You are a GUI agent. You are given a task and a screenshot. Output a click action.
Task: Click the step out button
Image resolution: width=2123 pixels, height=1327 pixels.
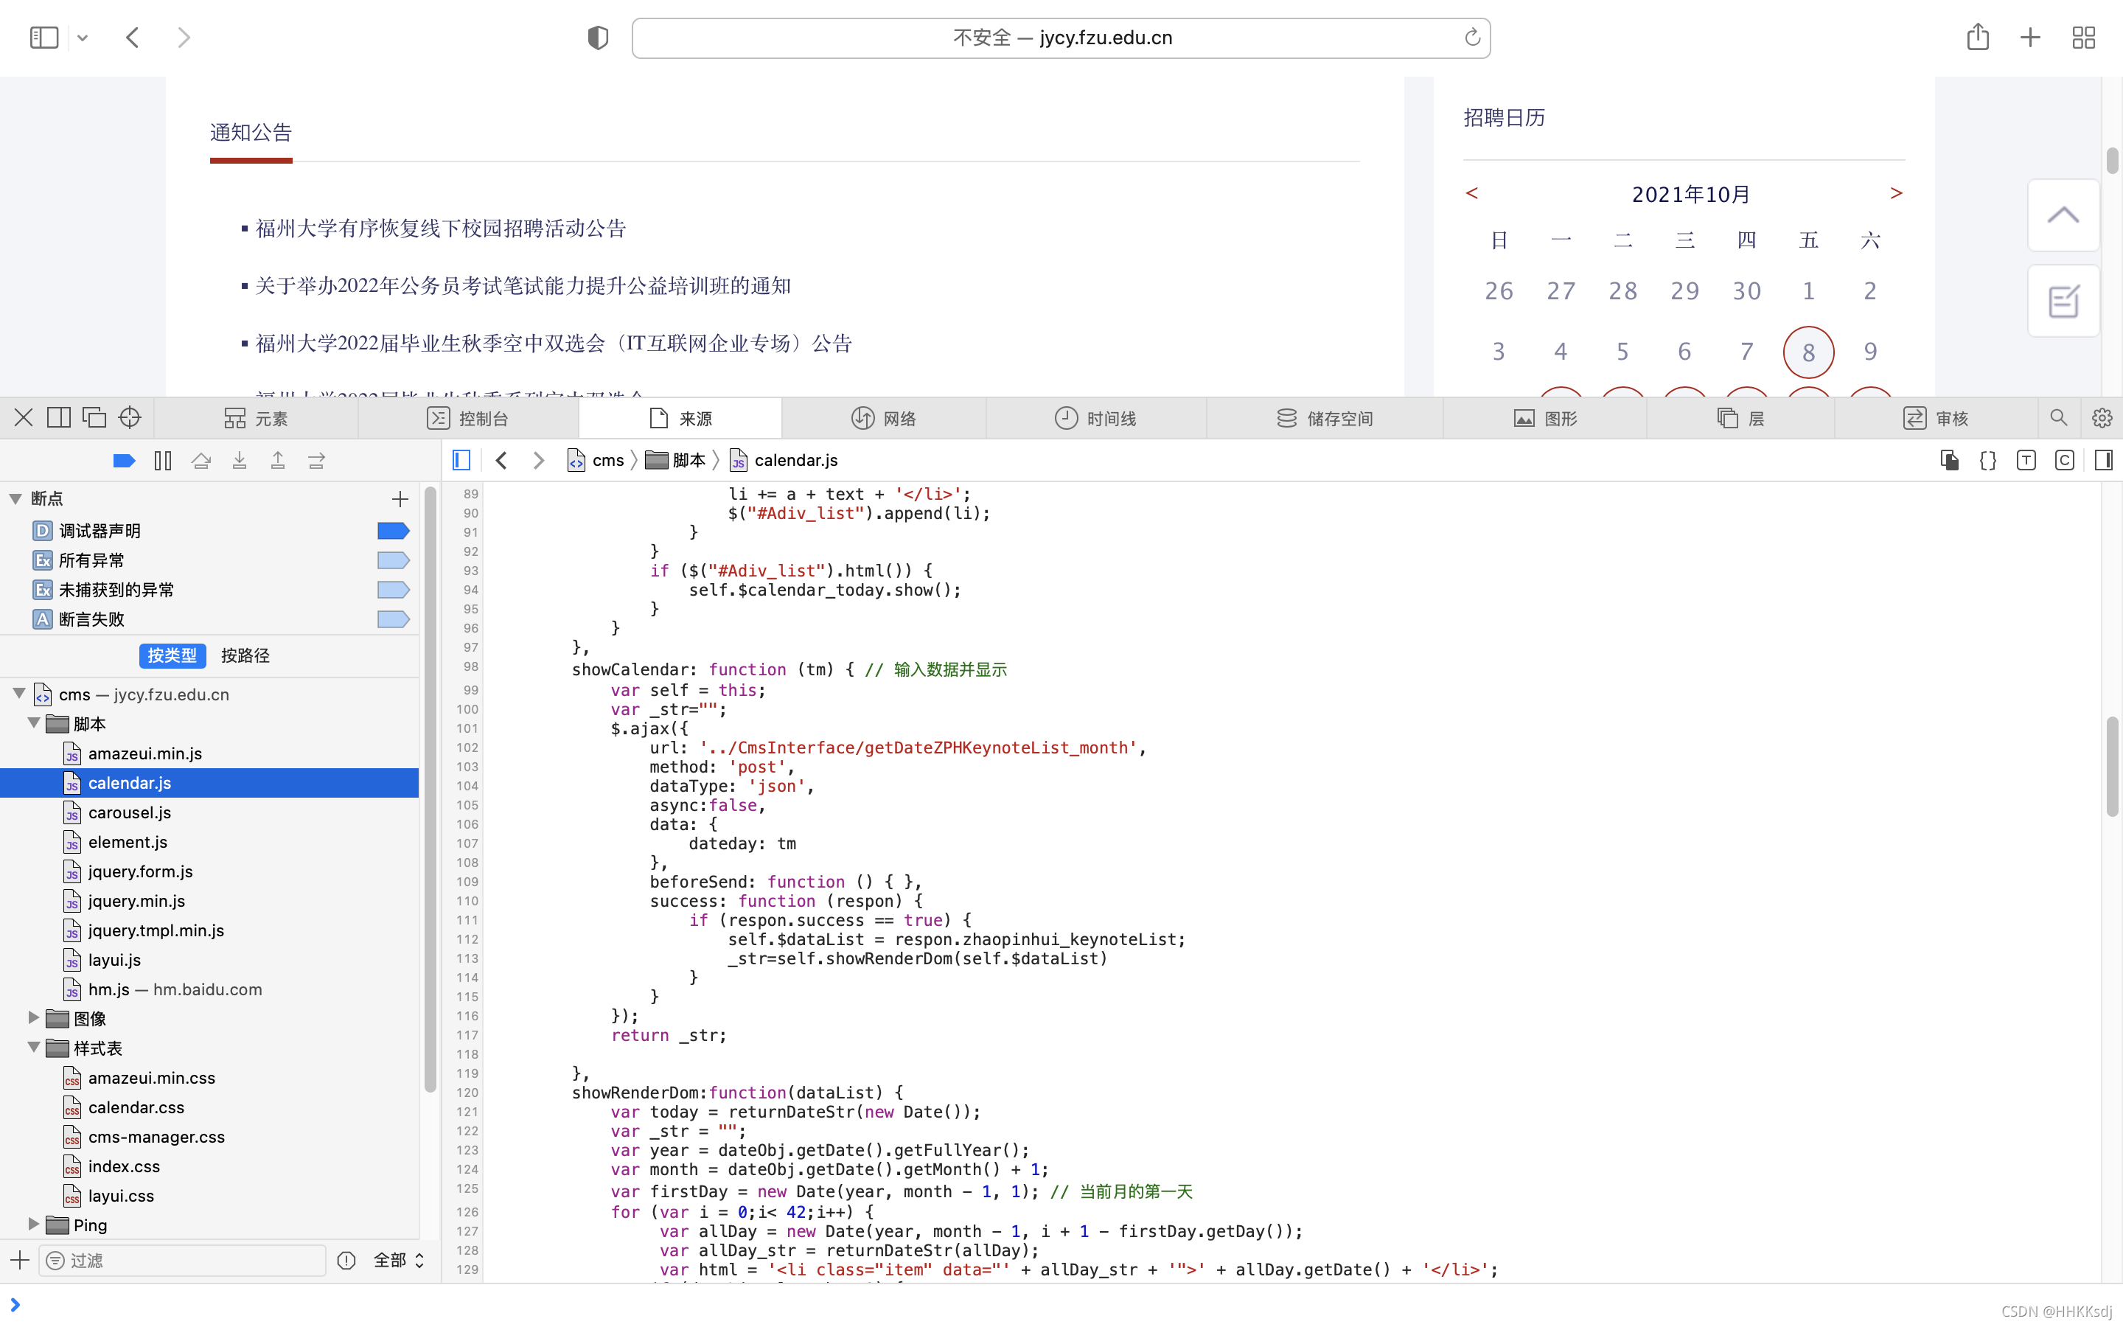[278, 461]
